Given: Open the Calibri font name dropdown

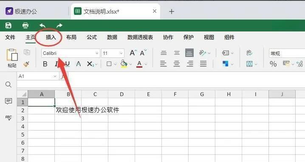Looking at the screenshot, I should click(x=97, y=53).
